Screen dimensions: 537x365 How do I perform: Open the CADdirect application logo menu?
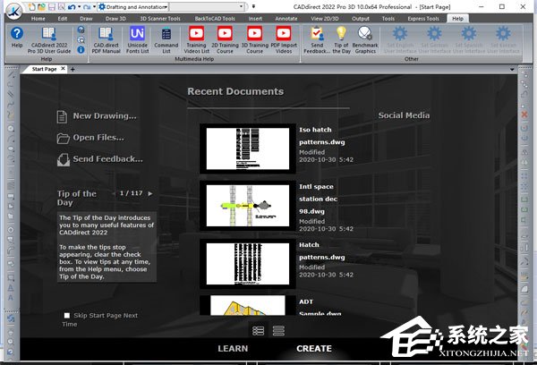click(x=13, y=11)
